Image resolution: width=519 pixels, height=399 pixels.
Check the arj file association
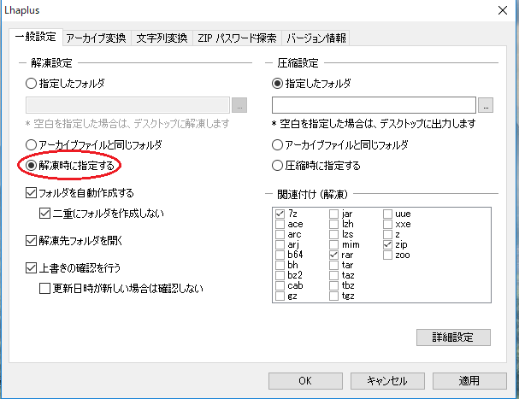280,244
